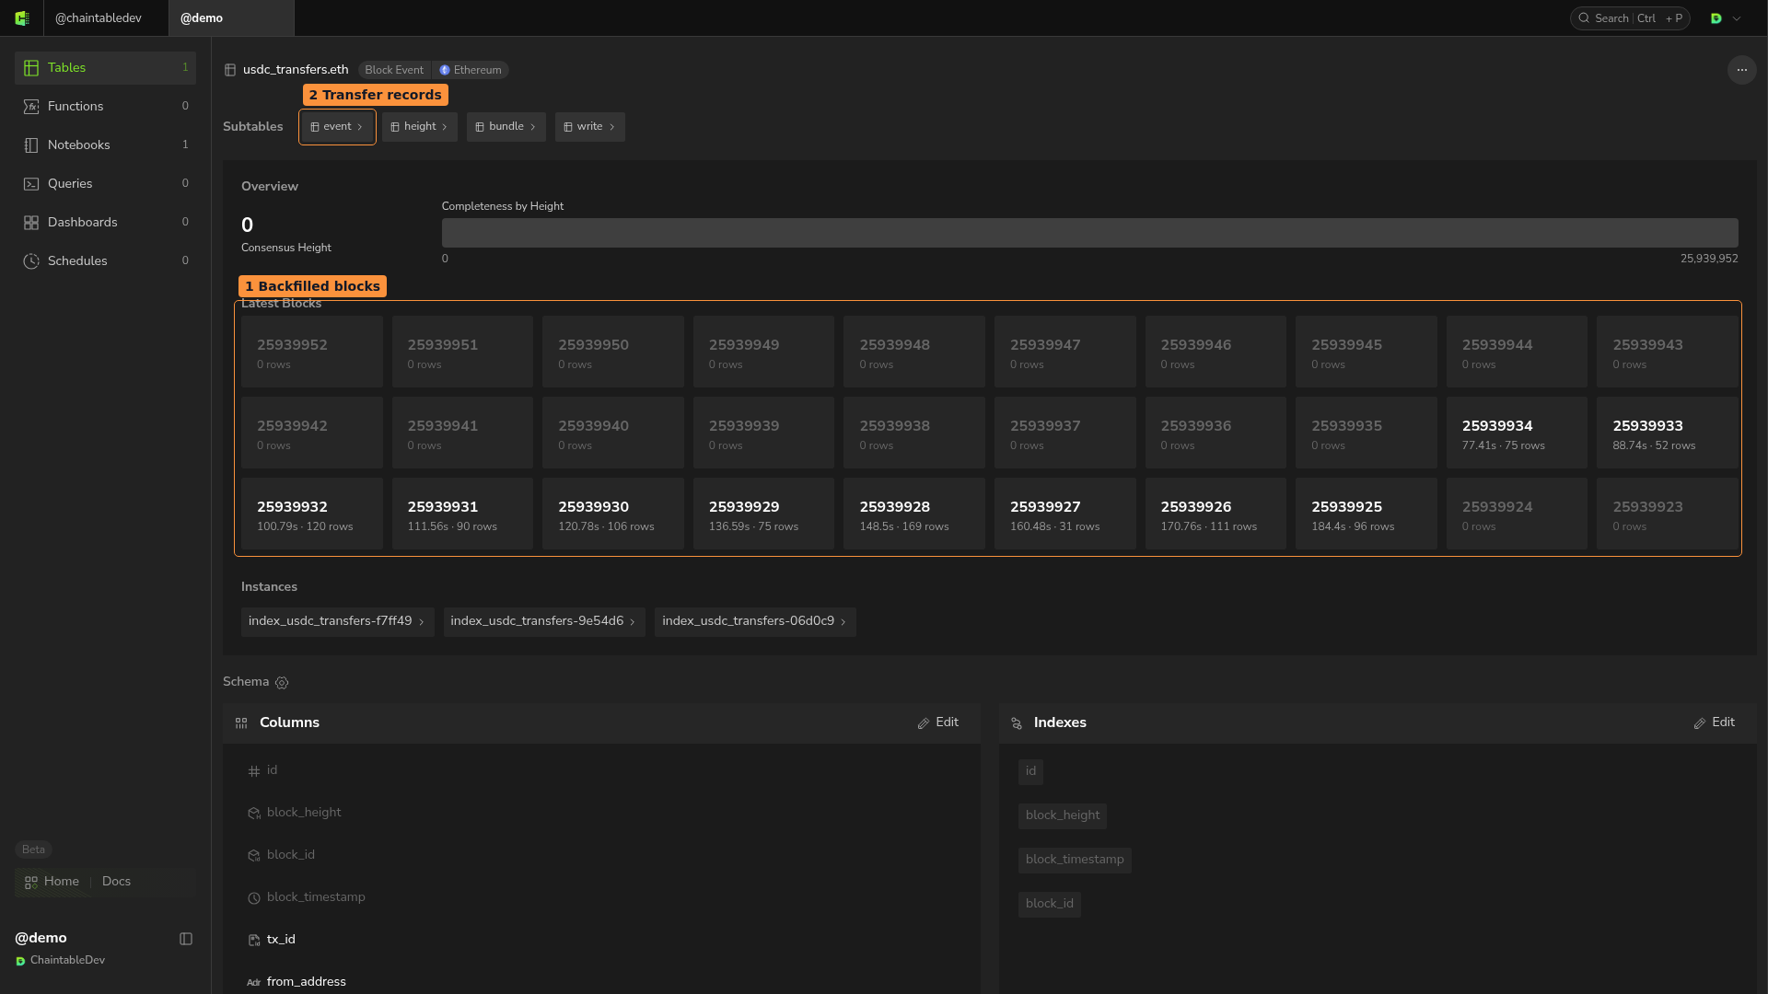1768x994 pixels.
Task: Select Schedules in the sidebar
Action: [105, 261]
